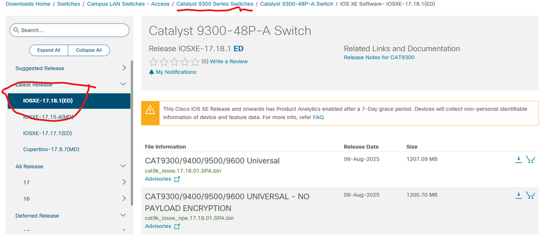This screenshot has height=237, width=540.
Task: Go to Catalyst 9300 Series Switches breadcrumb
Action: (x=215, y=4)
